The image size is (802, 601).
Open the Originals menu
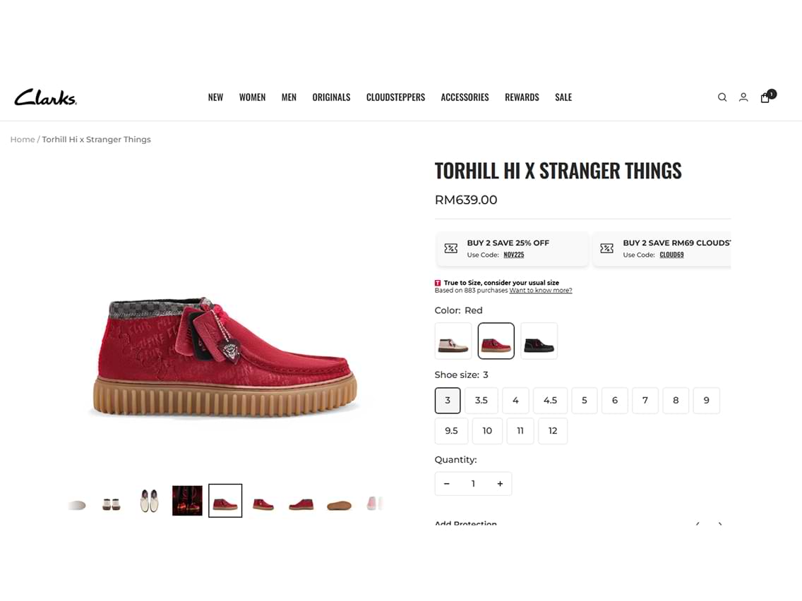point(331,97)
